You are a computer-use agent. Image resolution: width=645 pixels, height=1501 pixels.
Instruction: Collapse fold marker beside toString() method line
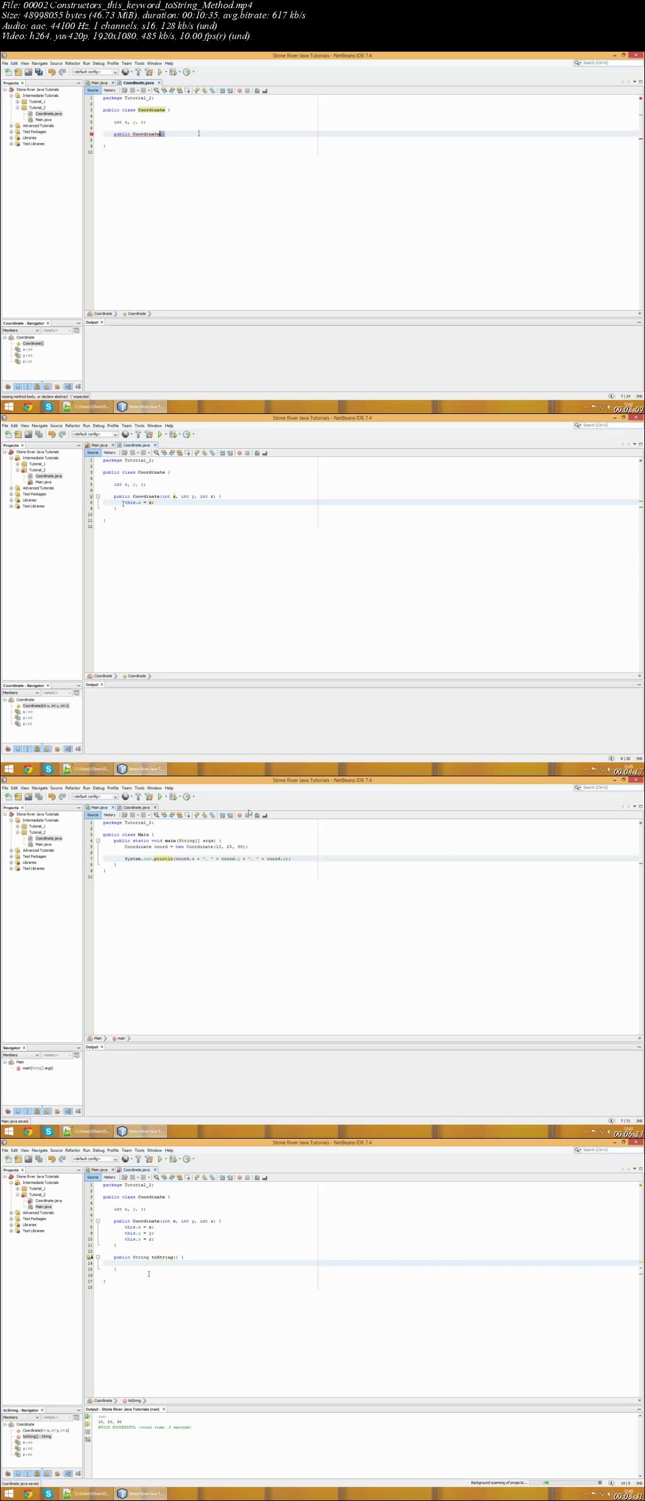(x=98, y=1257)
